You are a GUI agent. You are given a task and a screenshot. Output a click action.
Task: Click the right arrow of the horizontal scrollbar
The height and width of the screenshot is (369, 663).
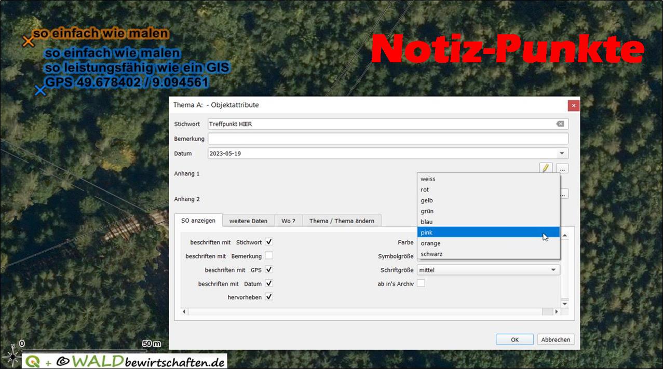(557, 311)
